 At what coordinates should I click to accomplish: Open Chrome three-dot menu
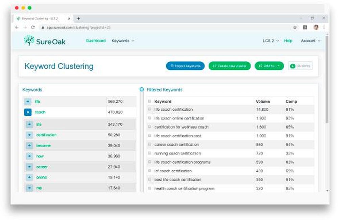pyautogui.click(x=324, y=27)
